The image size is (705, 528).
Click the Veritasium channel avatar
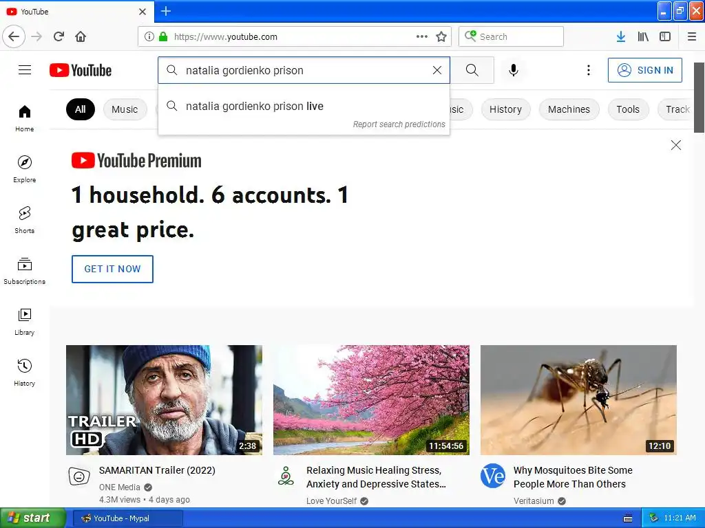coord(493,476)
